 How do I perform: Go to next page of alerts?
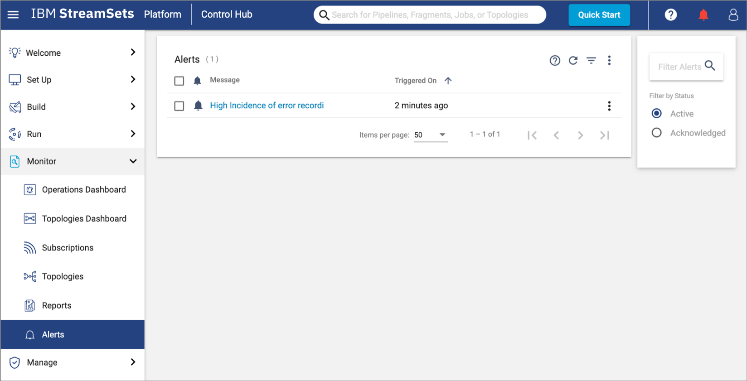[580, 135]
